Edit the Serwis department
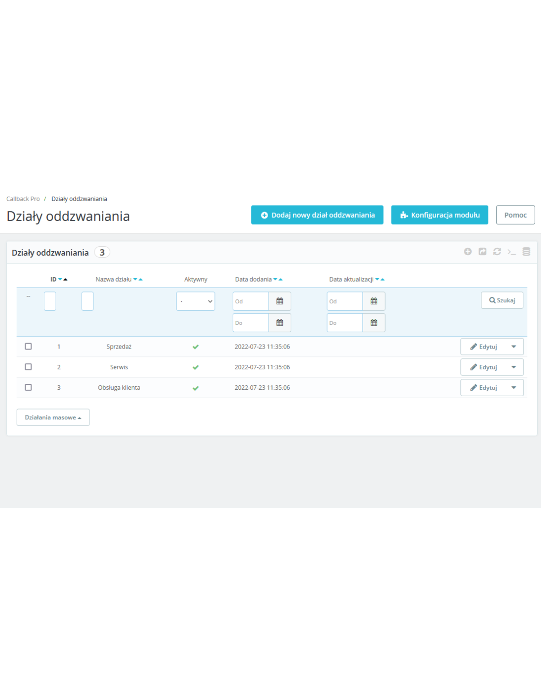The image size is (541, 699). 483,367
